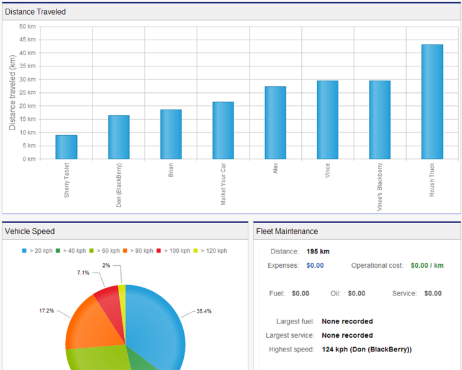Toggle the > 100 kph legend swatch

[158, 251]
